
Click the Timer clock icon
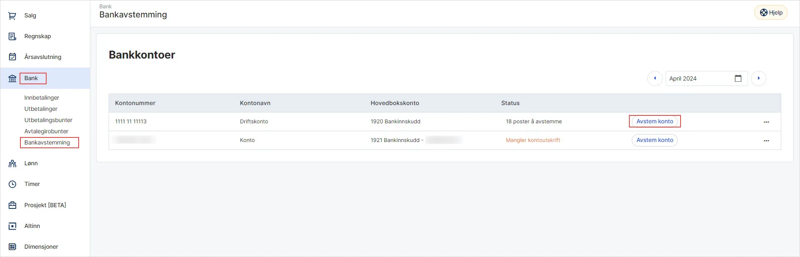click(x=12, y=184)
